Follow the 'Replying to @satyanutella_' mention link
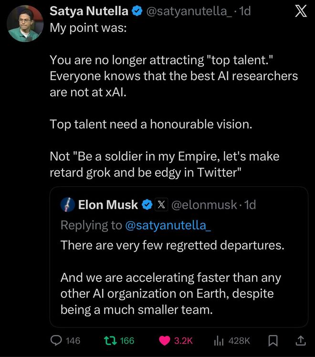The image size is (315, 357). click(167, 225)
